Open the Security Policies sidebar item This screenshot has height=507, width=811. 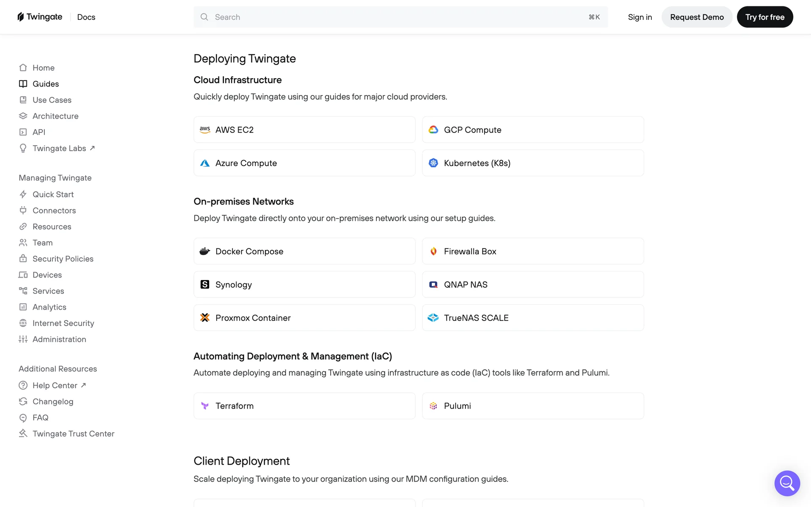tap(63, 259)
